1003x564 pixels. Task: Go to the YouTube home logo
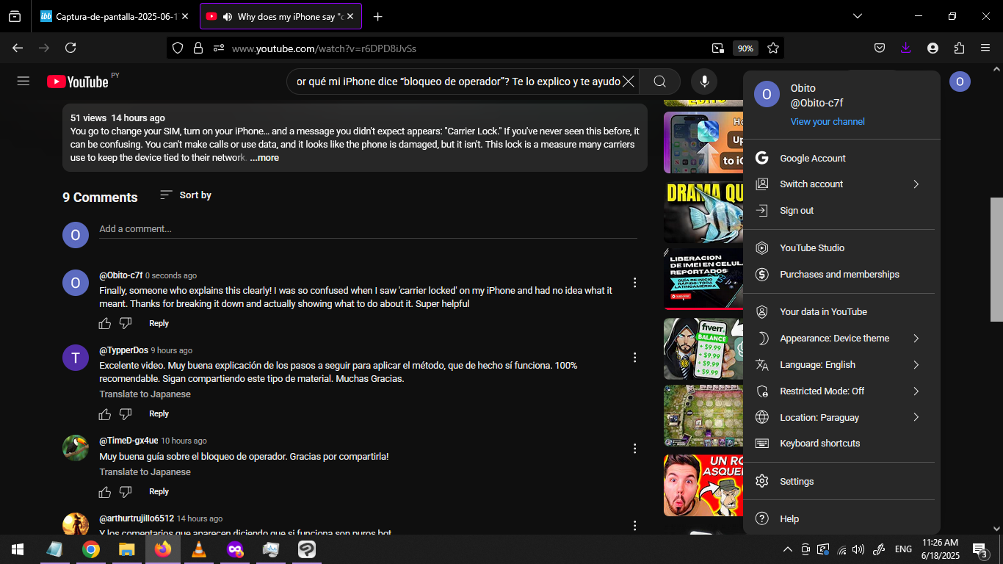(78, 82)
